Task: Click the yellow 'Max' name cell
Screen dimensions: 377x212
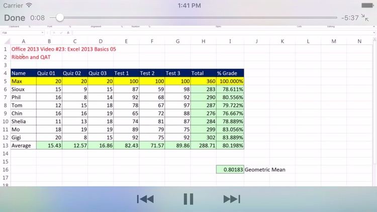Action: click(23, 81)
